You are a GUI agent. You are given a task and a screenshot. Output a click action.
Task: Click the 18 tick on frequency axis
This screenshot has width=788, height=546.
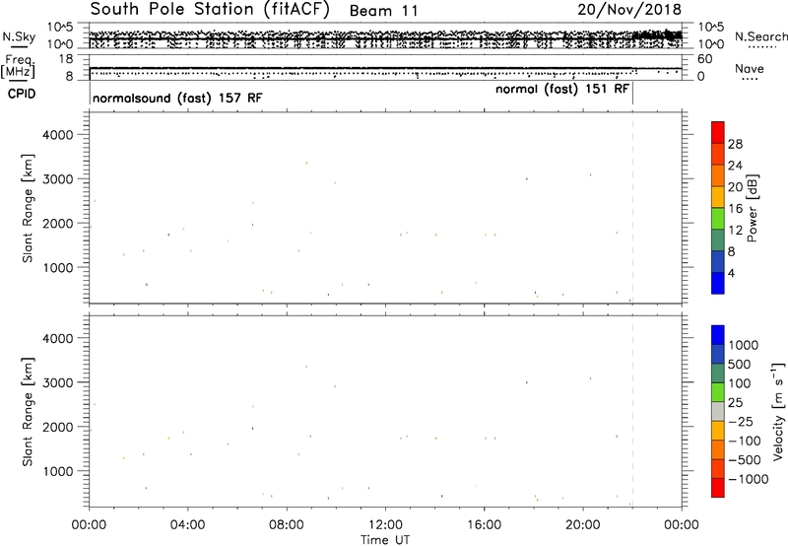pyautogui.click(x=67, y=59)
